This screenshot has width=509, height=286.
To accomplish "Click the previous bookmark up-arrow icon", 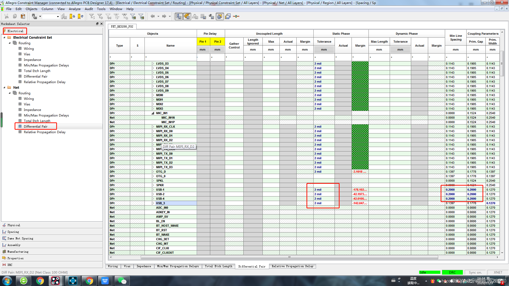I will pos(81,16).
